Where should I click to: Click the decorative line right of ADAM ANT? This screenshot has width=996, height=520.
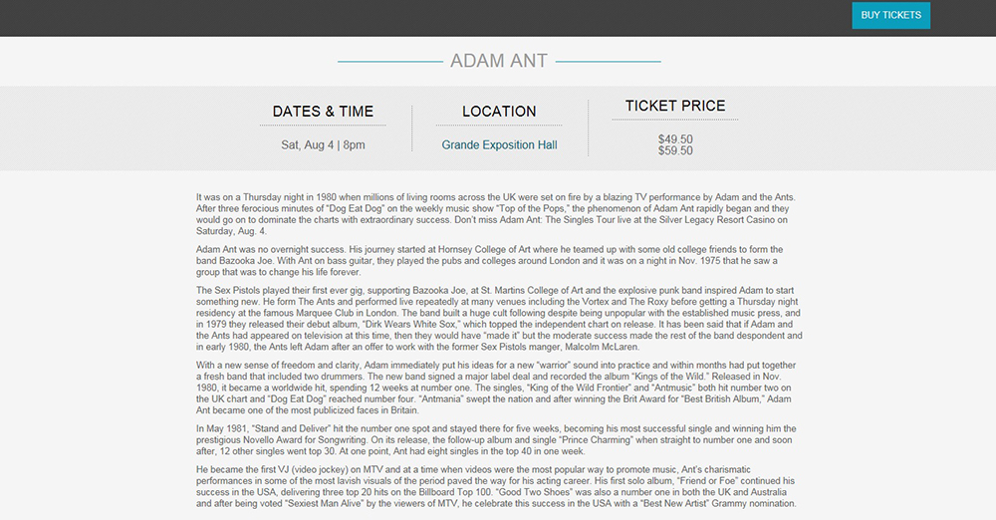608,62
